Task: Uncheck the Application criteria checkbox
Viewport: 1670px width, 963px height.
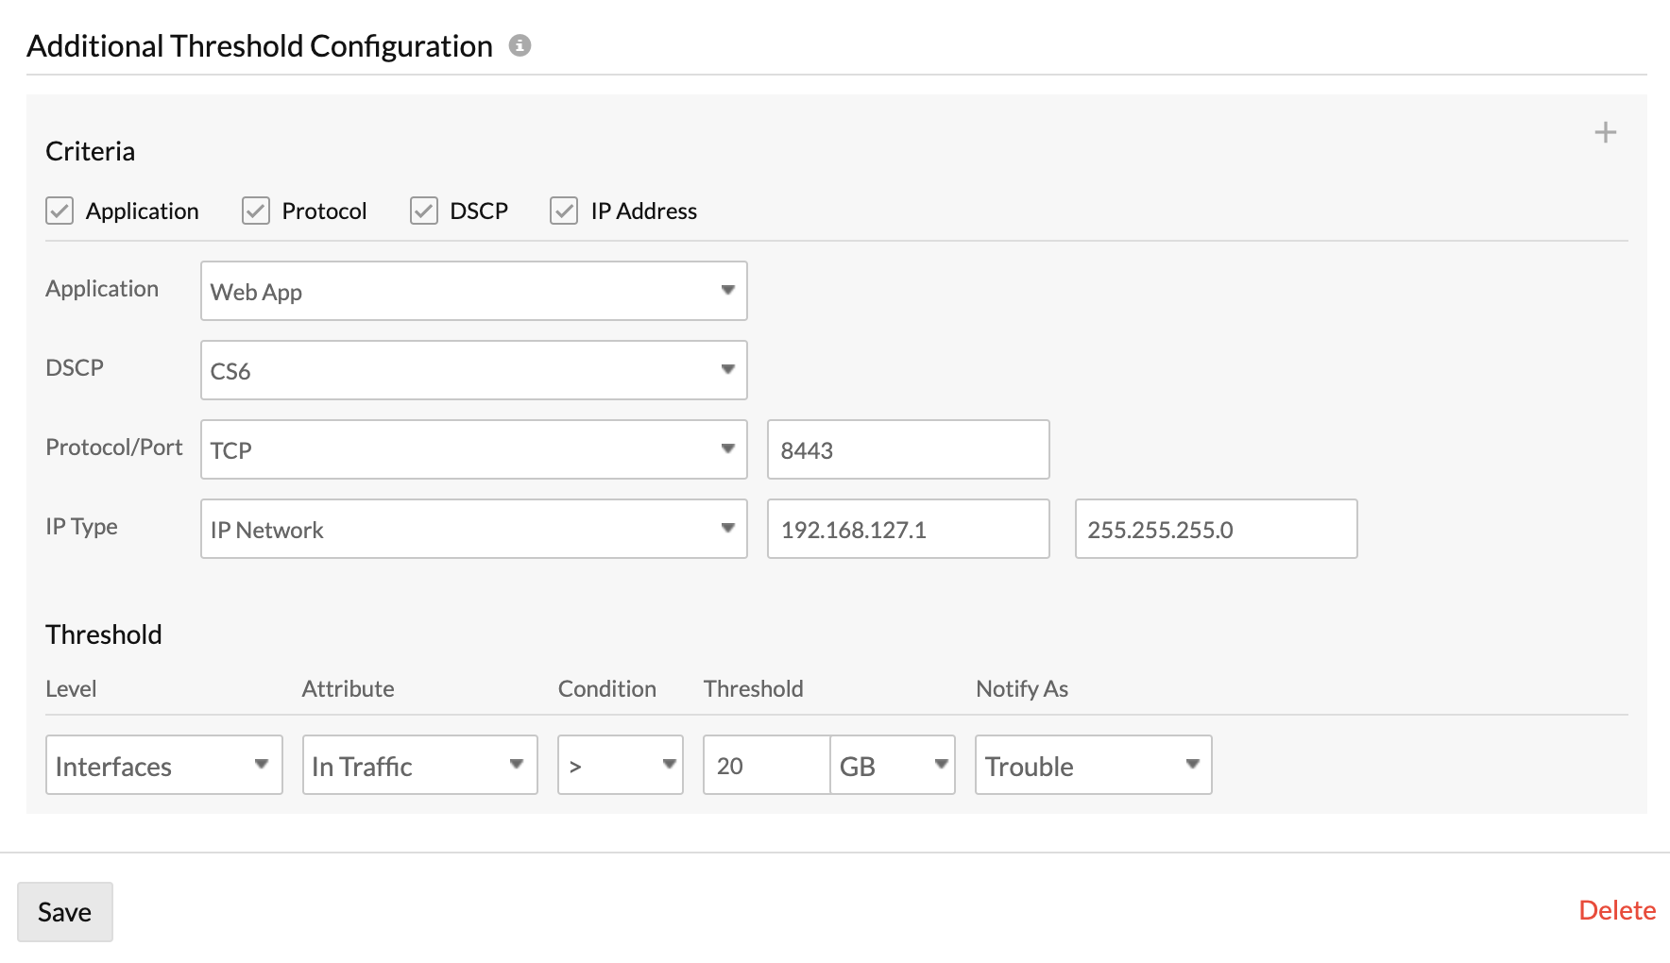Action: tap(59, 211)
